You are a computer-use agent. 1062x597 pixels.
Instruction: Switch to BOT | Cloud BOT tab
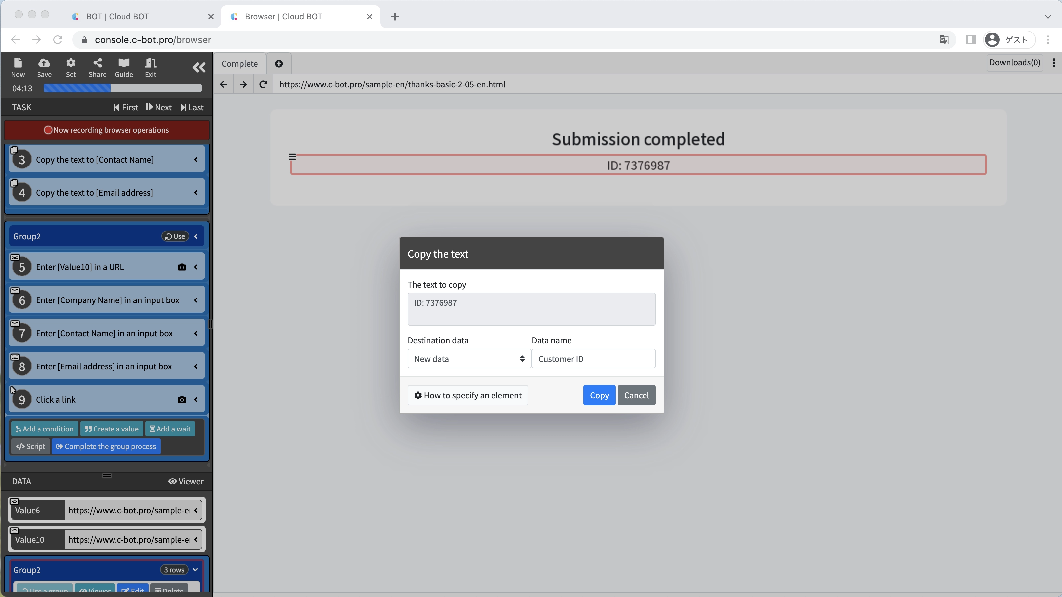click(117, 17)
